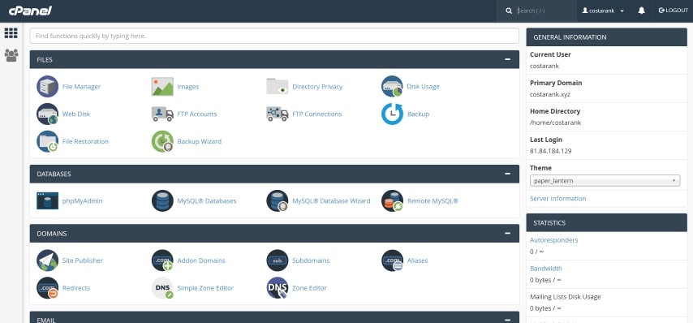Click the Images icon
The height and width of the screenshot is (323, 693).
pos(162,87)
